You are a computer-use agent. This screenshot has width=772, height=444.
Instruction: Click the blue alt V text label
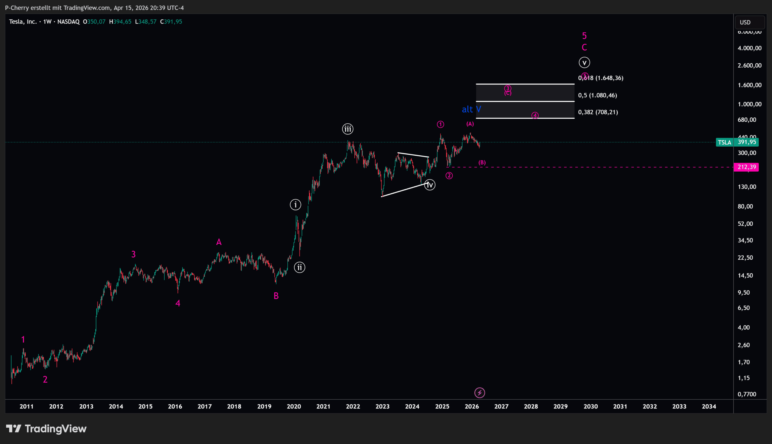click(x=471, y=109)
